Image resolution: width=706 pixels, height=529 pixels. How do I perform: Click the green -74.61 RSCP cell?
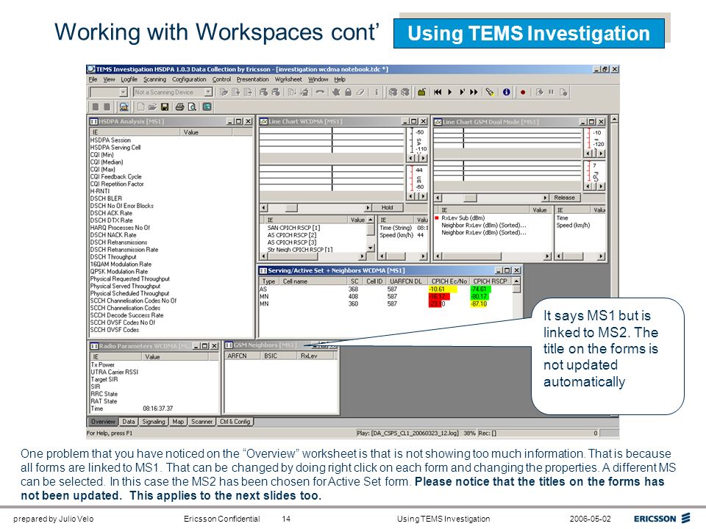click(479, 289)
